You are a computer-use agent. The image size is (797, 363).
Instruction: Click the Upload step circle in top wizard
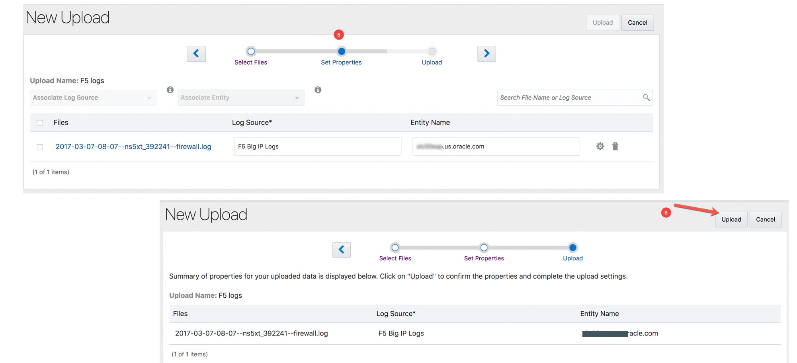pos(432,52)
